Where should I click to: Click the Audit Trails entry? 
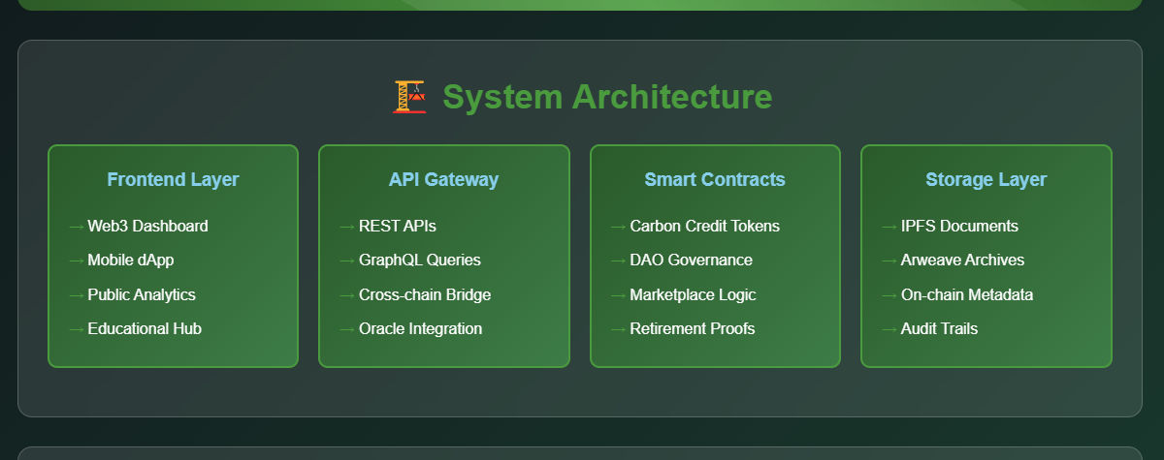click(939, 328)
